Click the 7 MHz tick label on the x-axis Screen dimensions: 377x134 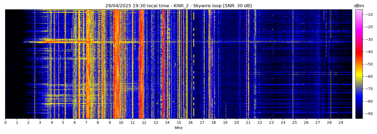[86, 123]
